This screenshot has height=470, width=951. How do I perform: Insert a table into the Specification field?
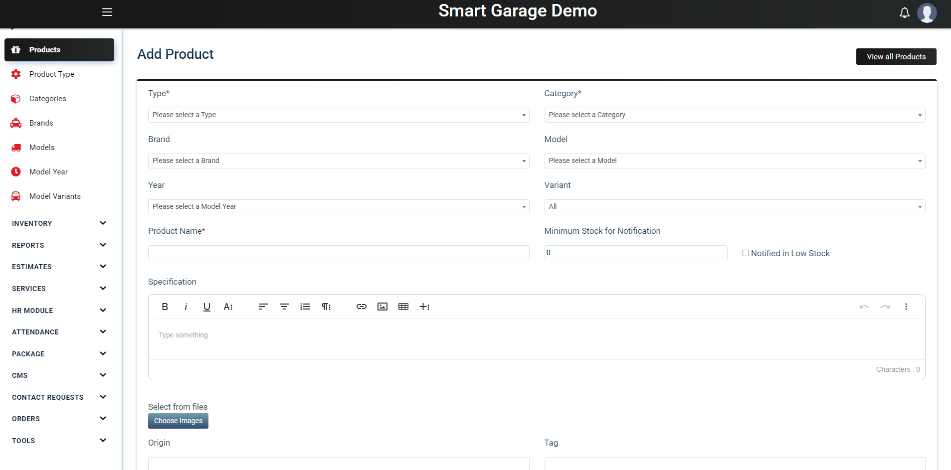point(403,307)
